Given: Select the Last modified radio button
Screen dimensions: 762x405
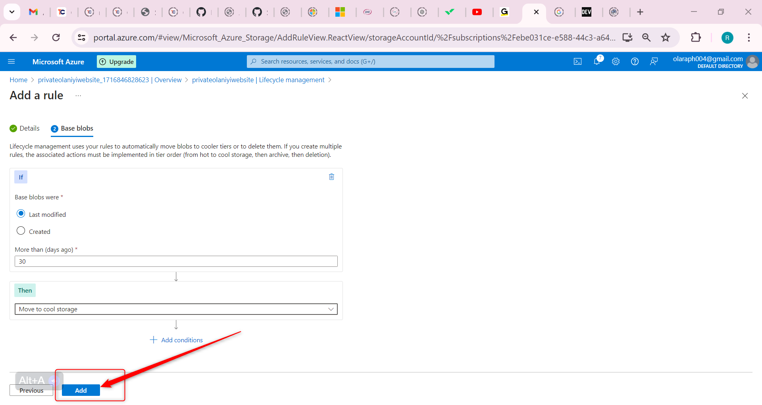Looking at the screenshot, I should 21,214.
